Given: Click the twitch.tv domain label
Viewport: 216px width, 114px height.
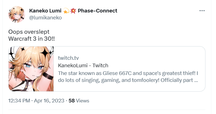Looking at the screenshot, I should [68, 58].
